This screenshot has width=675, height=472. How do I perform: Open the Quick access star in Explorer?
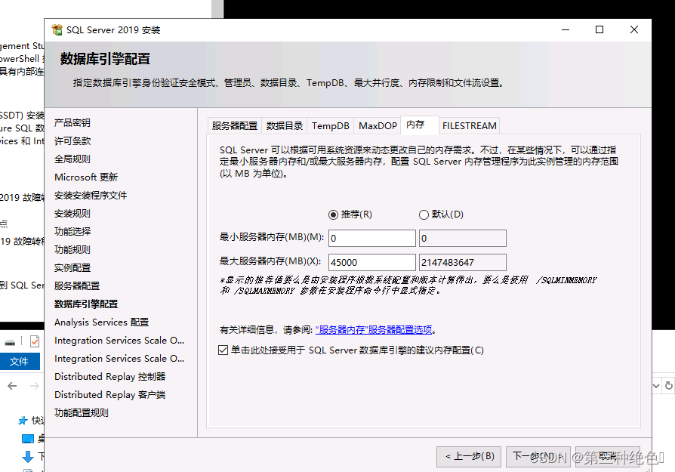click(23, 421)
